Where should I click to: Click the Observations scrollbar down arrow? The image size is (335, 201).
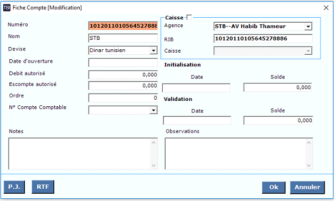click(x=309, y=166)
